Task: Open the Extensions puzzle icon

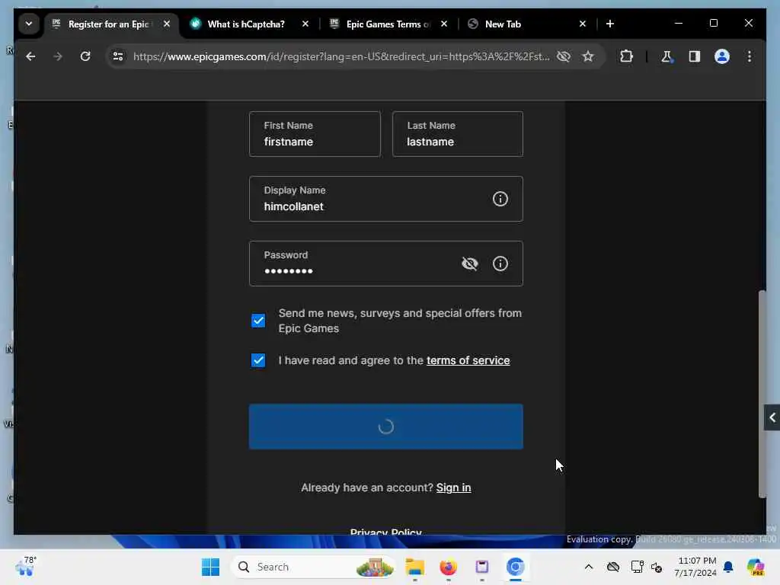Action: (x=626, y=56)
